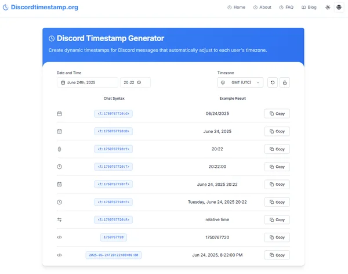Click the Chat Syntax column header
This screenshot has height=274, width=348.
114,99
